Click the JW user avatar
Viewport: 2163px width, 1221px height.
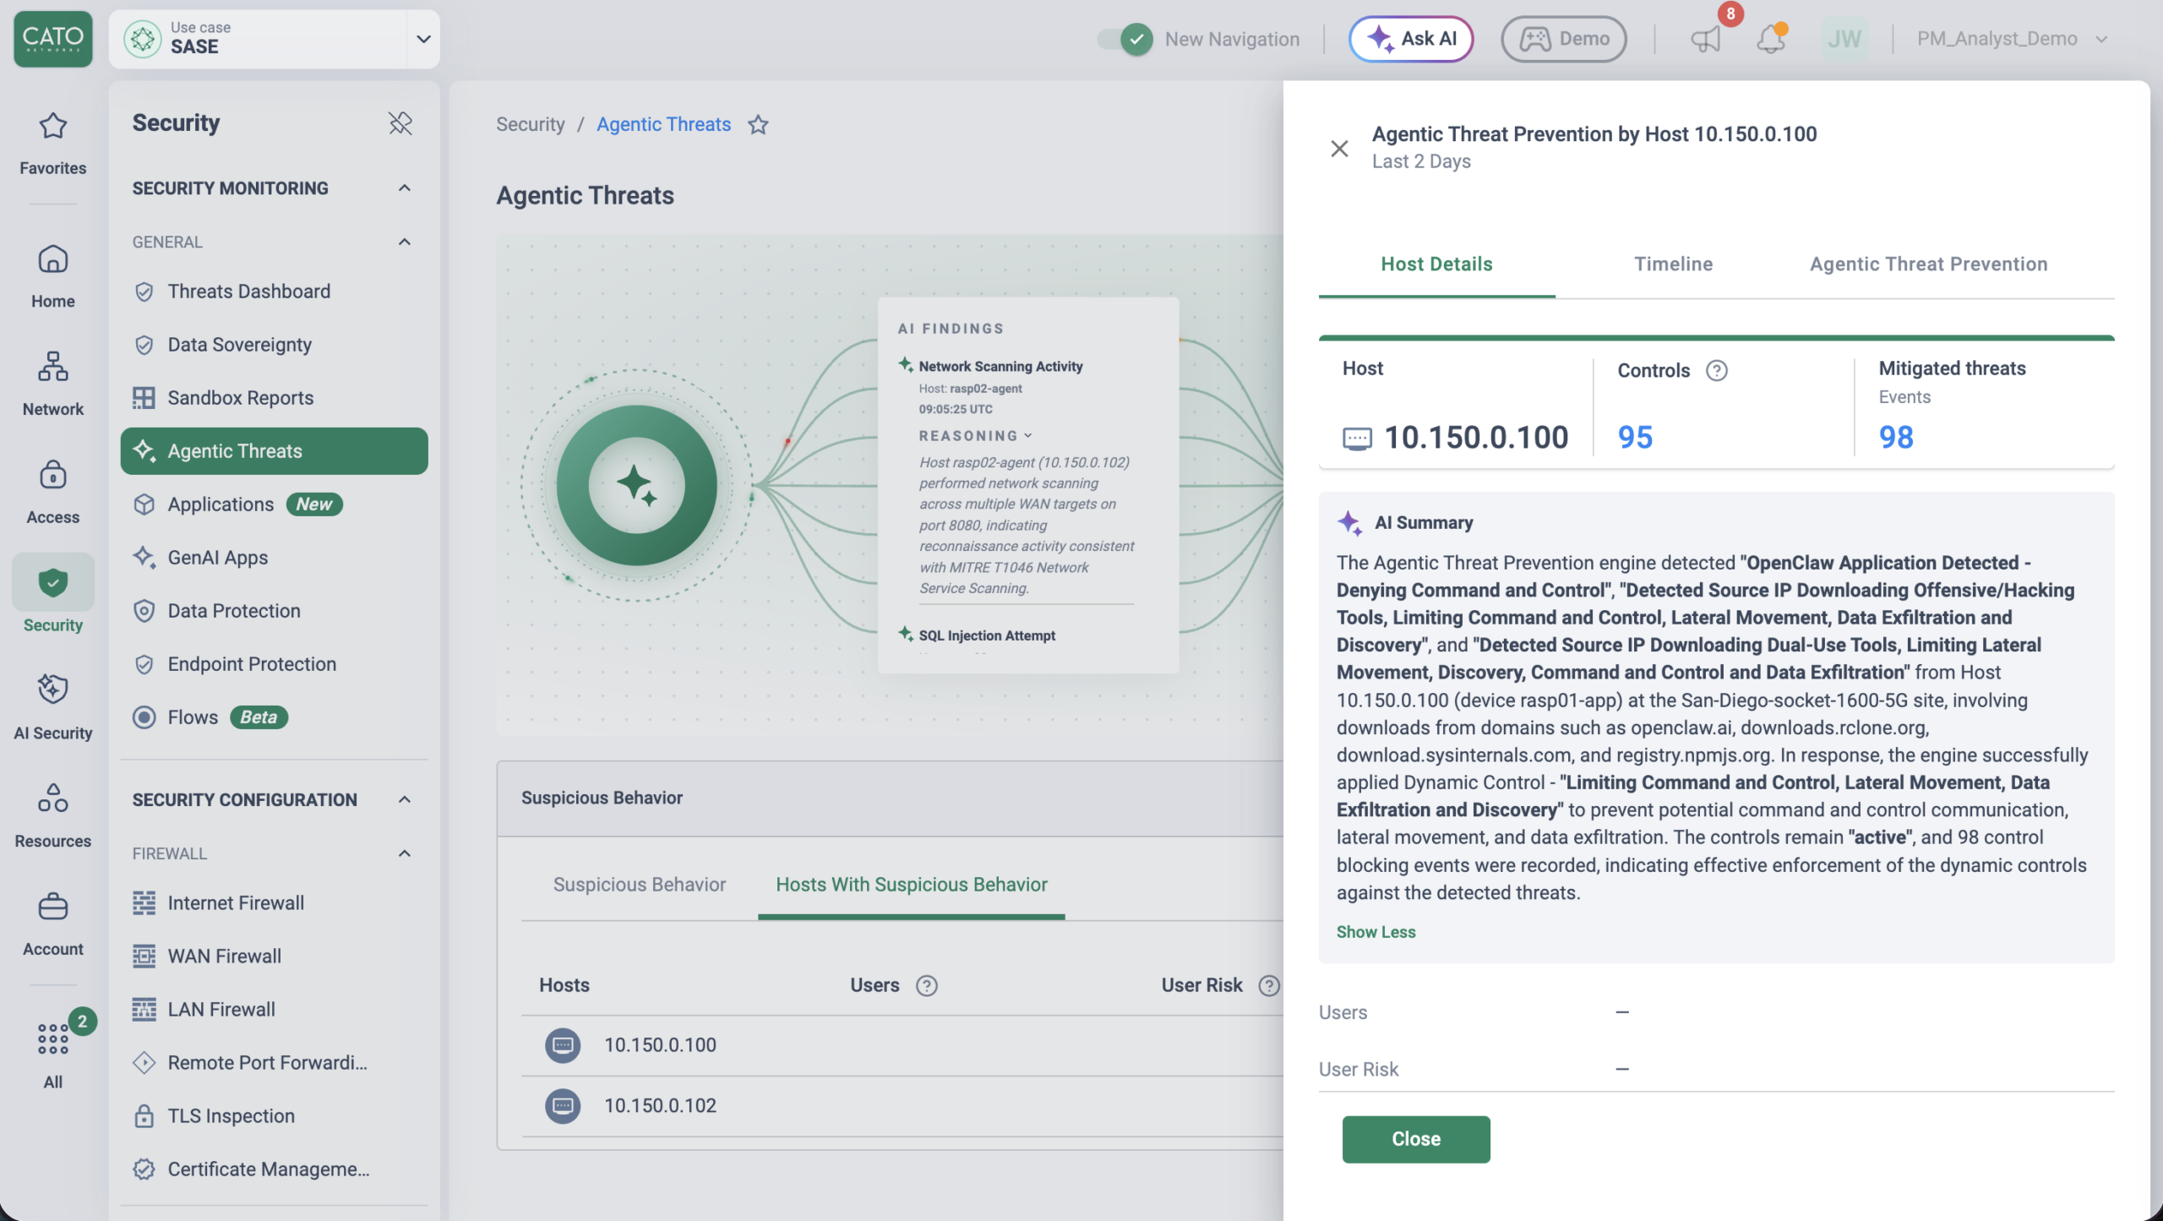[x=1844, y=39]
